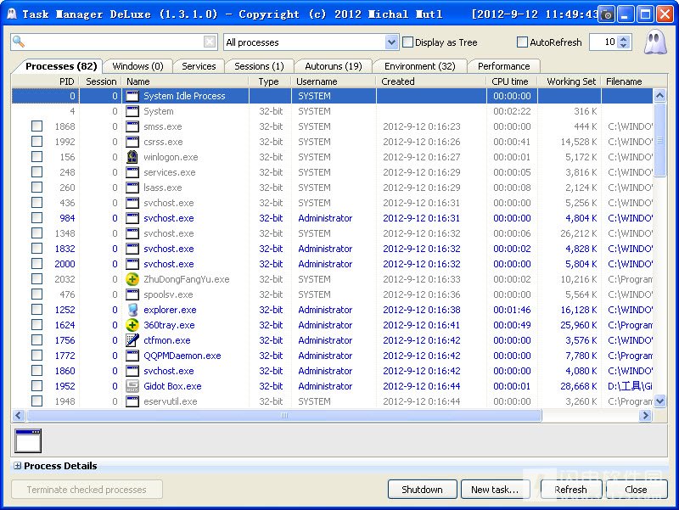Click the vertical scrollbar up arrow
The image size is (679, 510).
point(659,95)
